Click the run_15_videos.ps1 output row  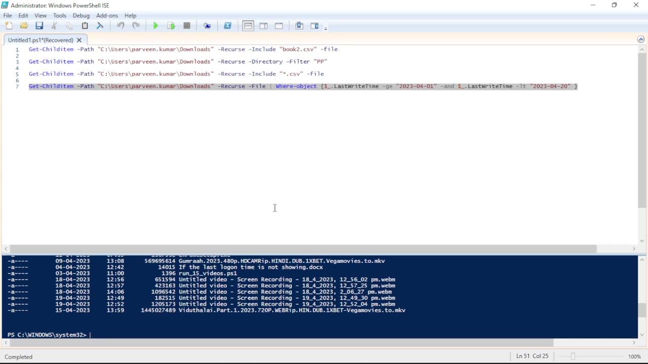122,274
